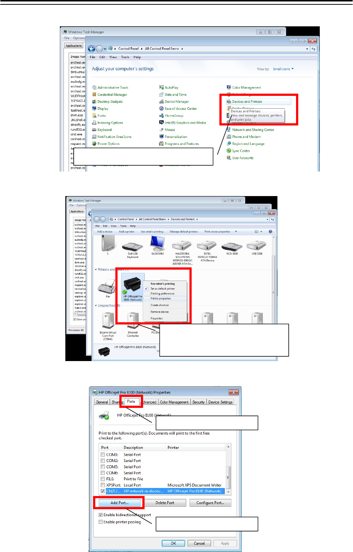This screenshot has height=552, width=353.
Task: Toggle Enable bidirectional support checkbox
Action: coord(100,515)
